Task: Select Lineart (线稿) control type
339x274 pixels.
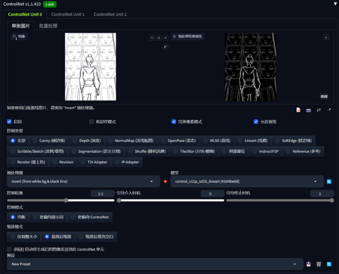Action: coord(253,141)
